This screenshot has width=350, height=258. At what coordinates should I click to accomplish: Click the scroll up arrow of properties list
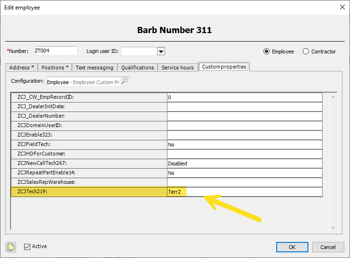[x=333, y=97]
